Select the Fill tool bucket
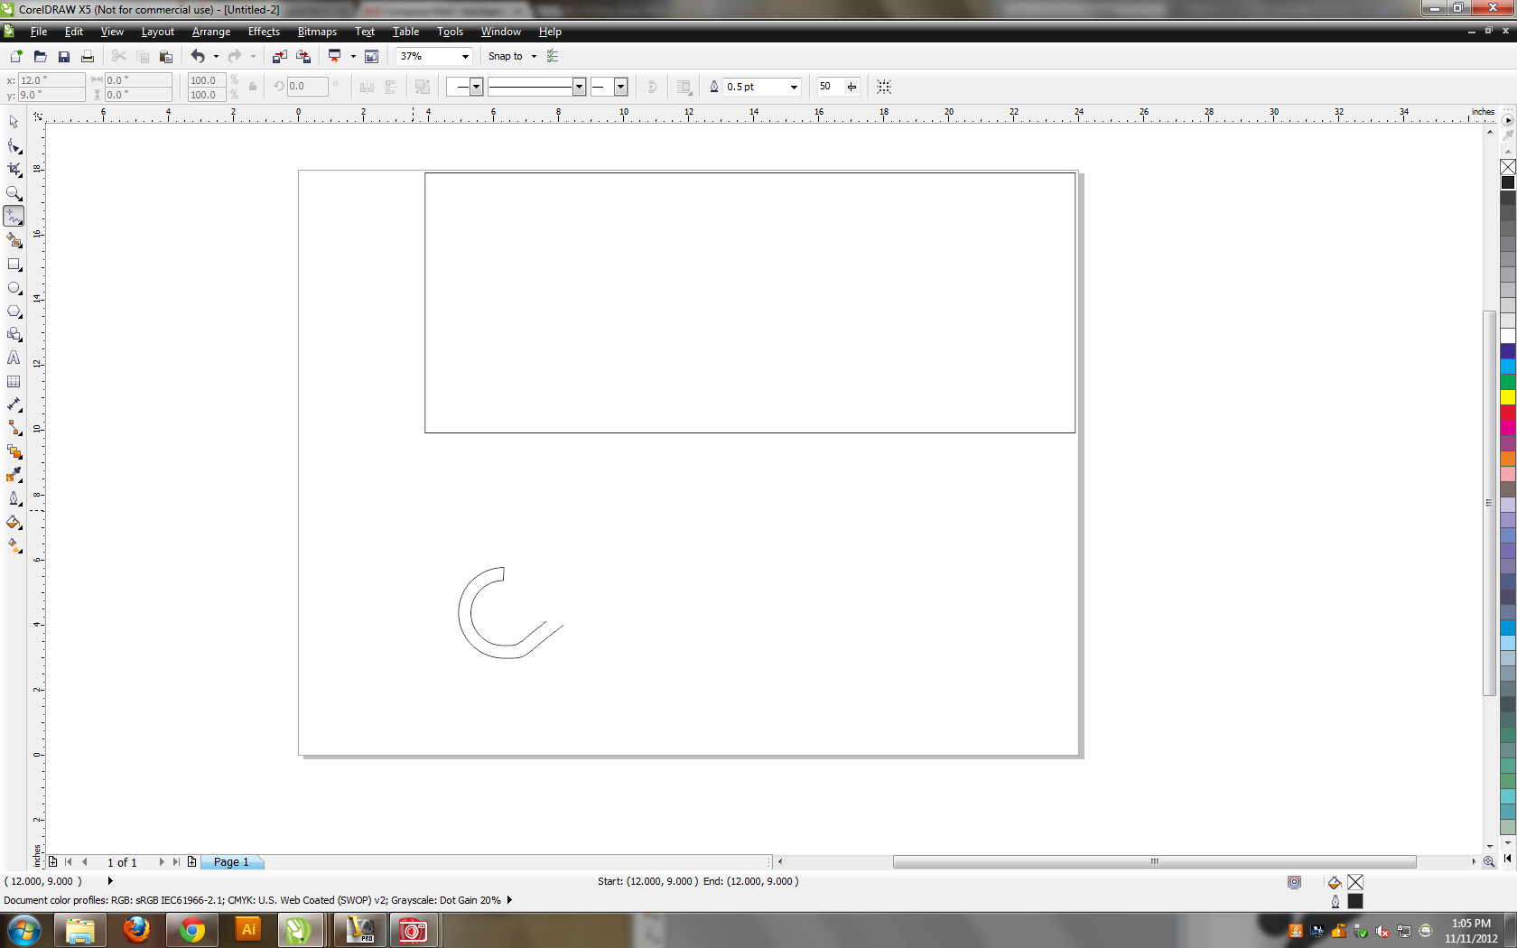1517x948 pixels. point(14,522)
